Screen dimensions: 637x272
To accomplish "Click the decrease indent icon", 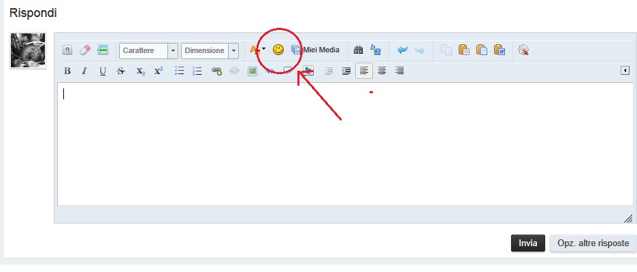I will point(328,71).
